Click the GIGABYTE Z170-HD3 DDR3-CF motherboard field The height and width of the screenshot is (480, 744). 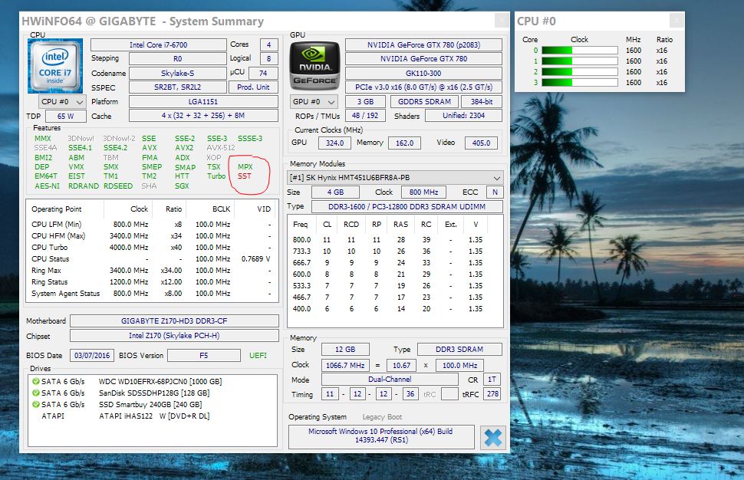(174, 321)
